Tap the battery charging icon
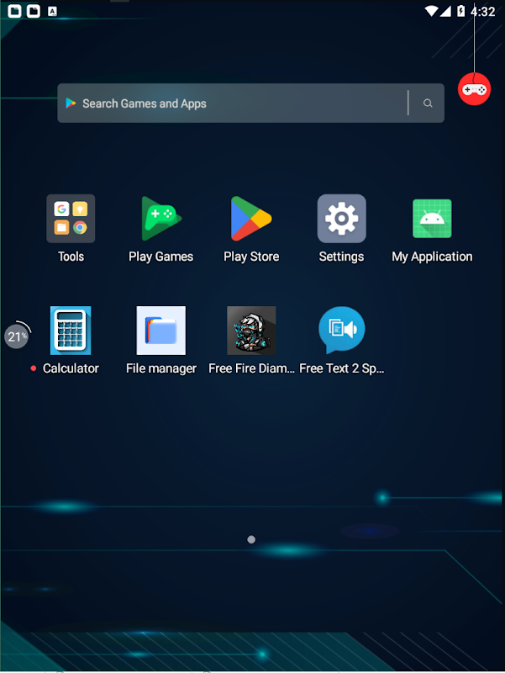This screenshot has width=505, height=673. pyautogui.click(x=460, y=11)
